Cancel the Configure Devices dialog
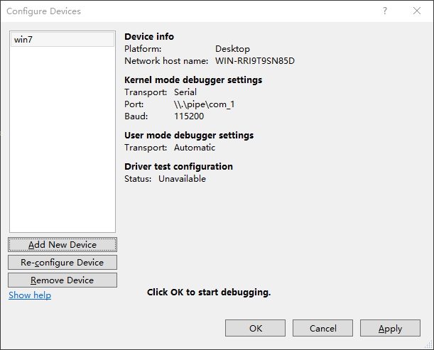This screenshot has width=434, height=350. tap(323, 328)
